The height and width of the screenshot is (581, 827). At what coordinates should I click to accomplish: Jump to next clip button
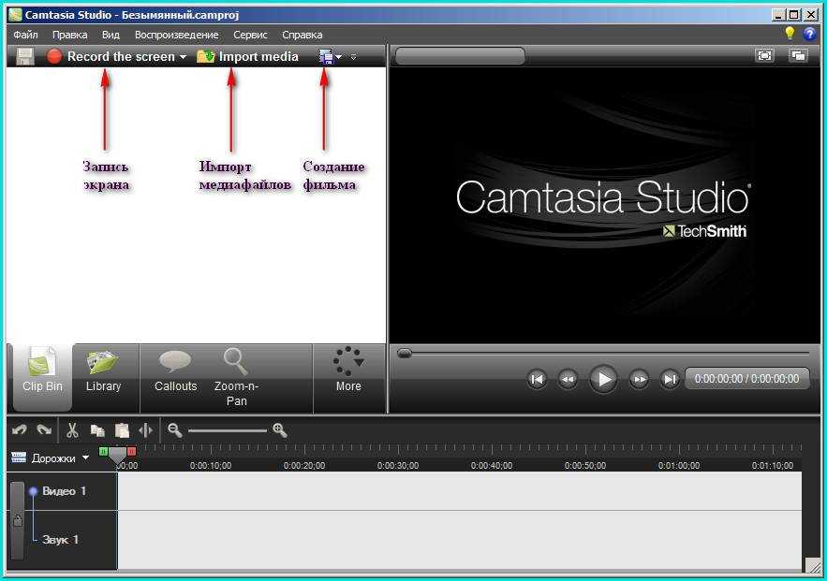(670, 379)
